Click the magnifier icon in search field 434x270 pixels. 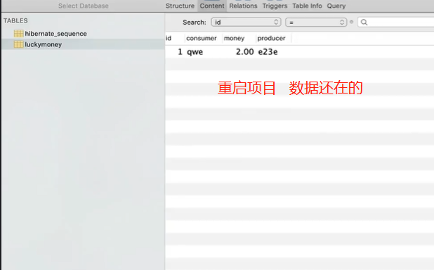[364, 22]
